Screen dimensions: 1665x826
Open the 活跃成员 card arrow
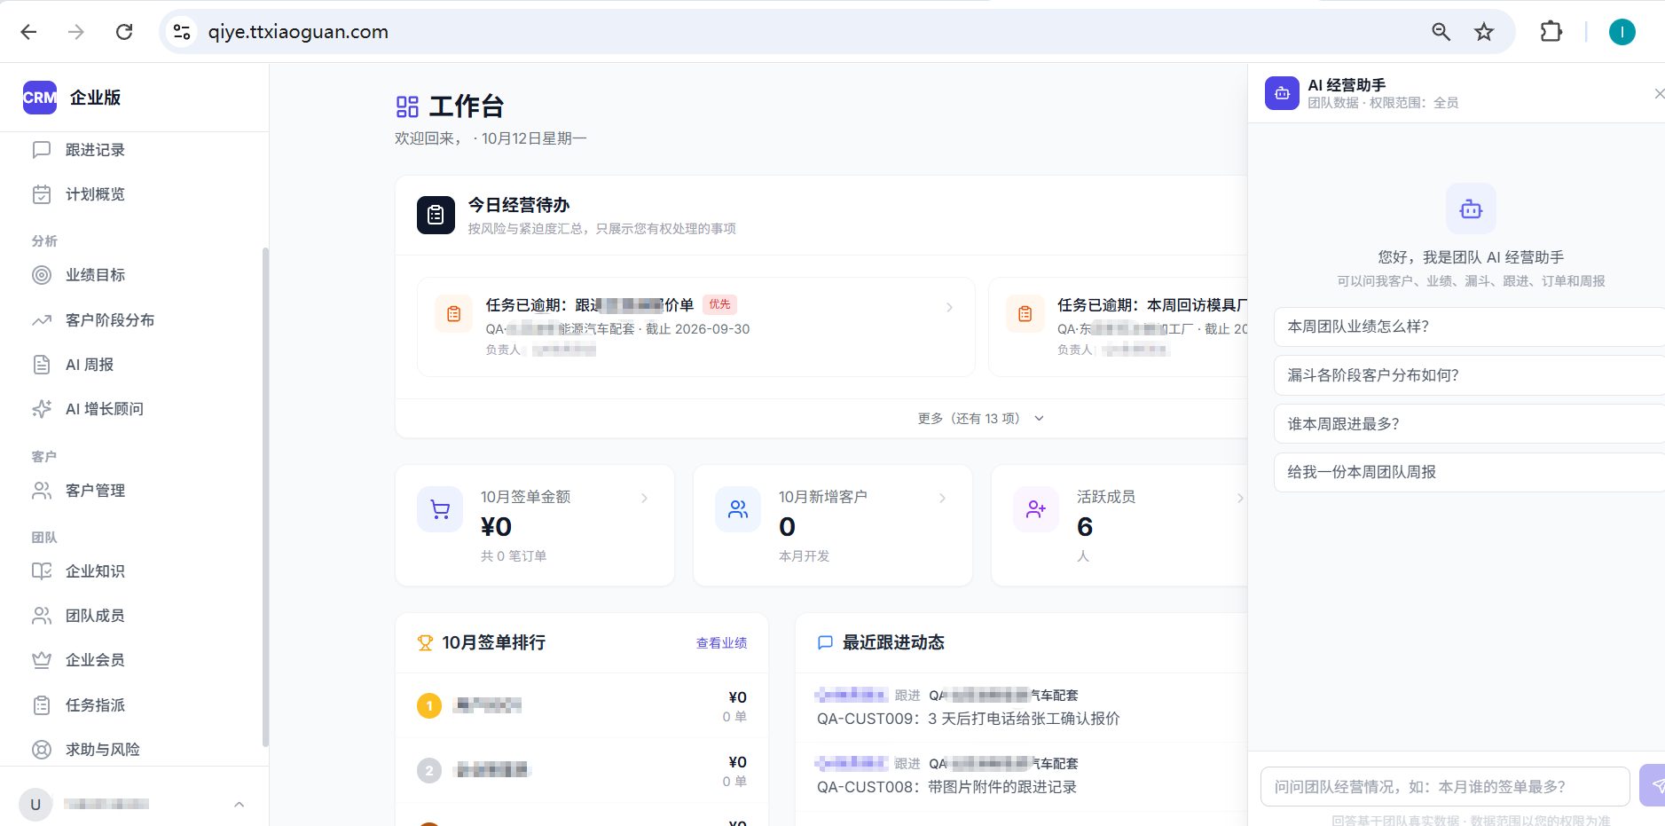(x=1240, y=498)
